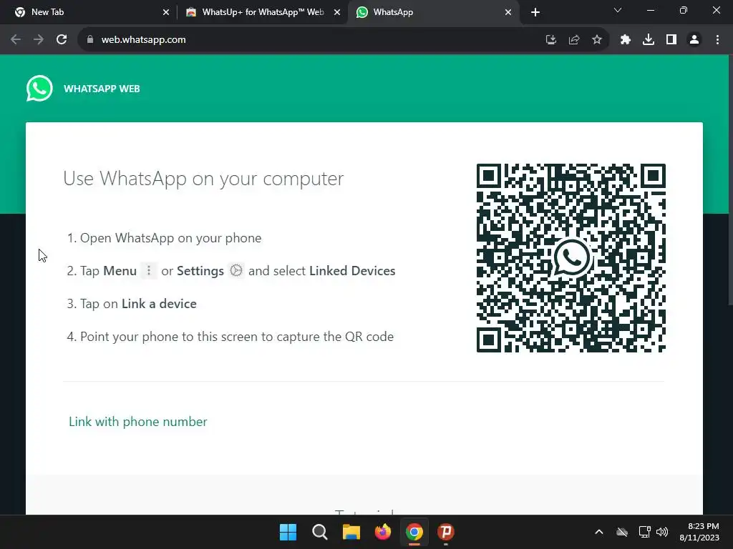Reload the WhatsApp Web page
Viewport: 733px width, 549px height.
(x=62, y=40)
